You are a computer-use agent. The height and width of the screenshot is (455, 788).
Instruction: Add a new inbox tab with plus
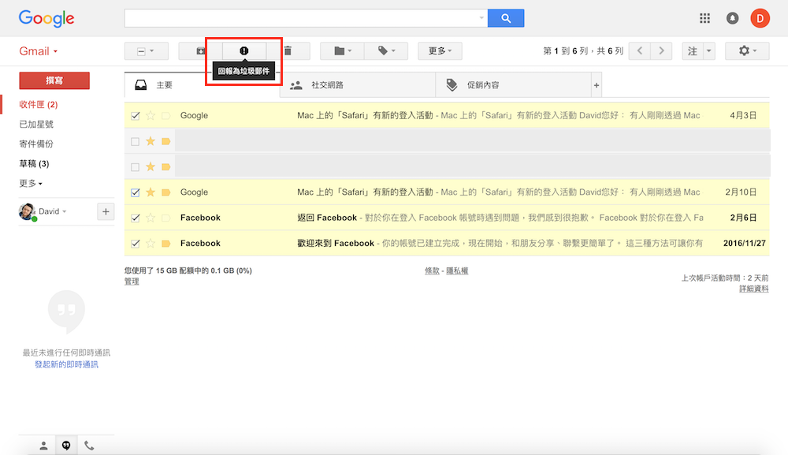pyautogui.click(x=596, y=85)
